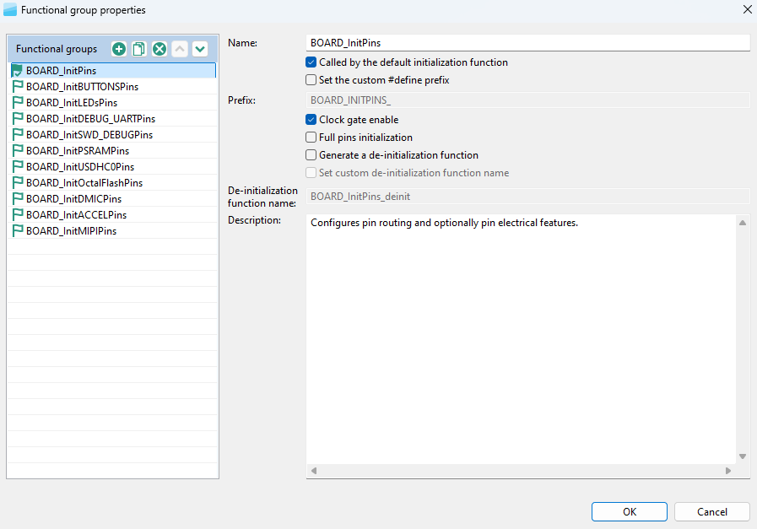Screen dimensions: 757x529
Task: Click description horizontal scrollbar right arrow
Action: click(728, 471)
